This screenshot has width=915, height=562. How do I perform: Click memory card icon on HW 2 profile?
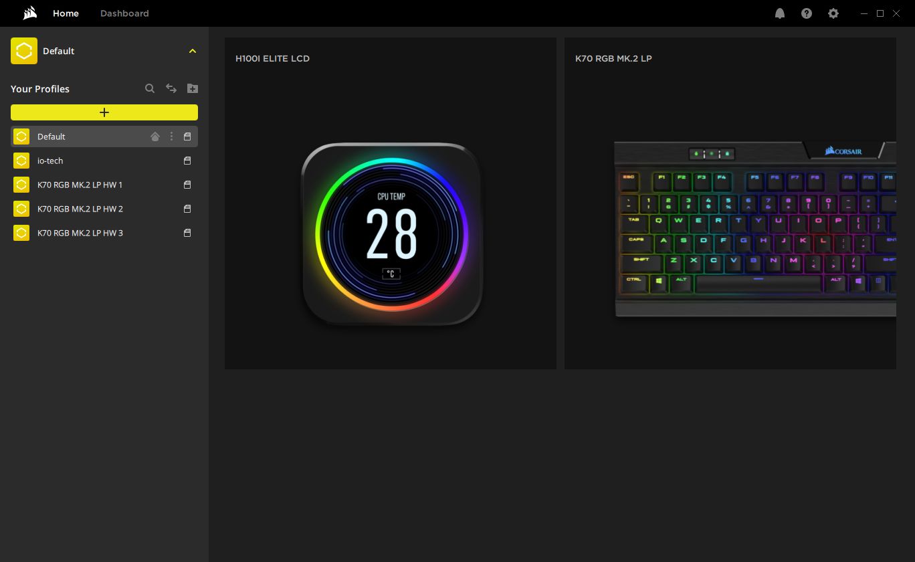tap(187, 209)
